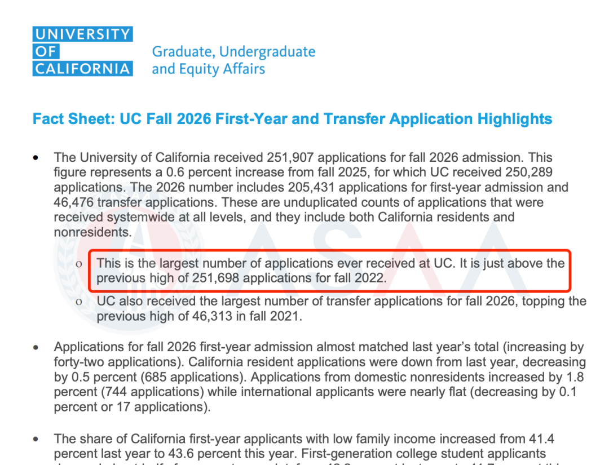Viewport: 609px width, 465px height.
Task: Click the University of California logo
Action: coord(83,51)
